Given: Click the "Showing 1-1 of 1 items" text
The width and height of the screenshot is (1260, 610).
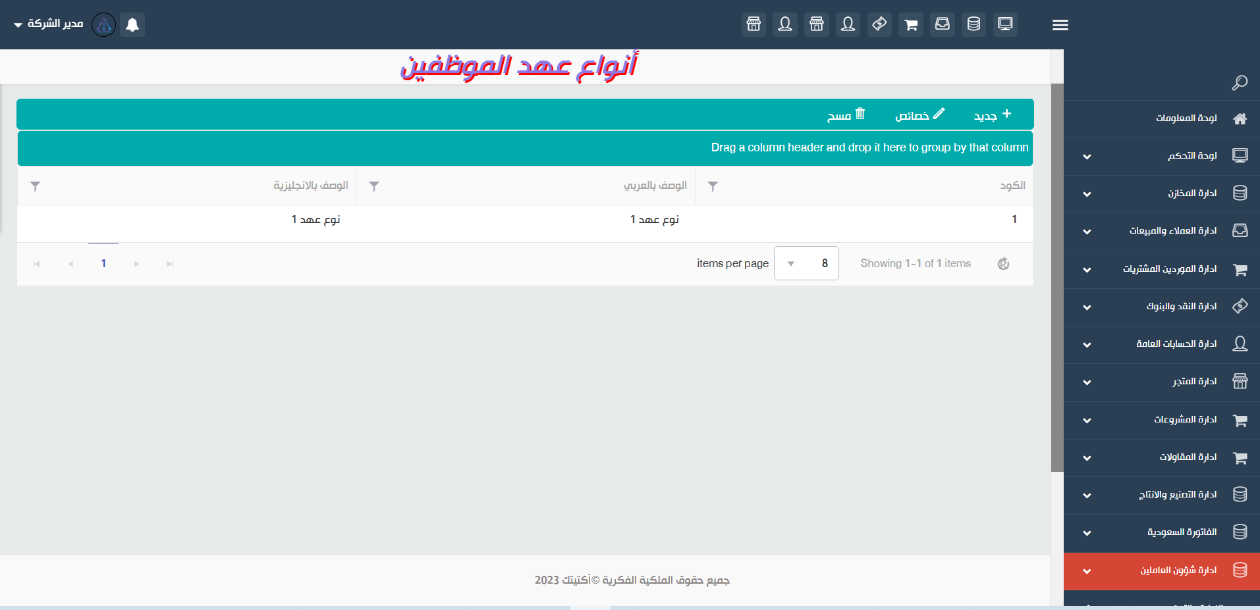Looking at the screenshot, I should (x=916, y=263).
